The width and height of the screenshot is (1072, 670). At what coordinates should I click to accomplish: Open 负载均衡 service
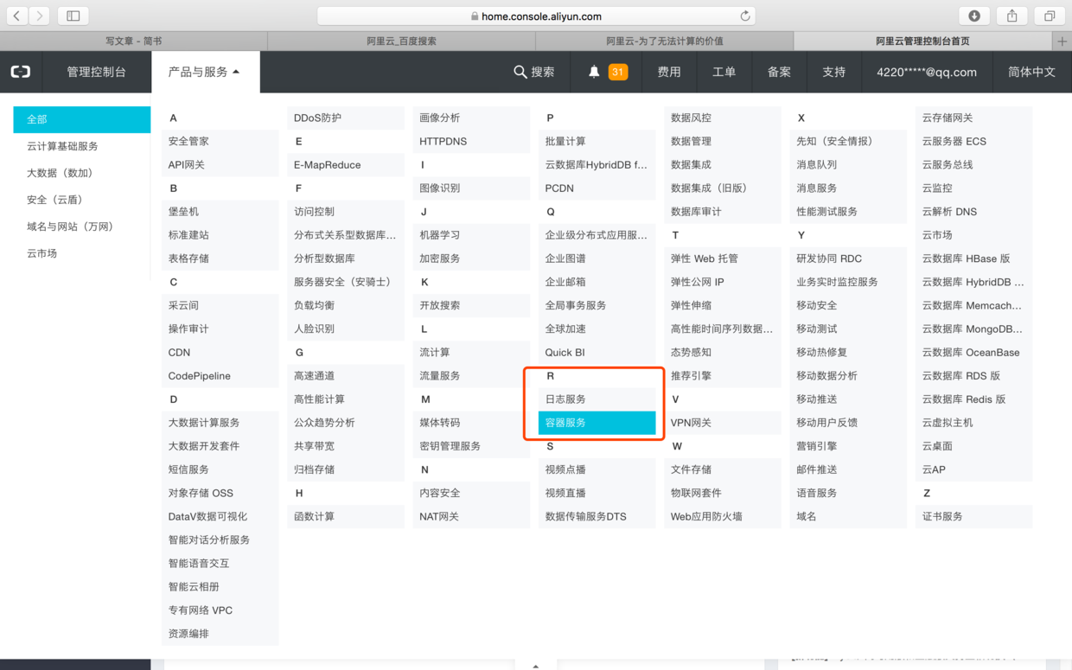pyautogui.click(x=346, y=305)
